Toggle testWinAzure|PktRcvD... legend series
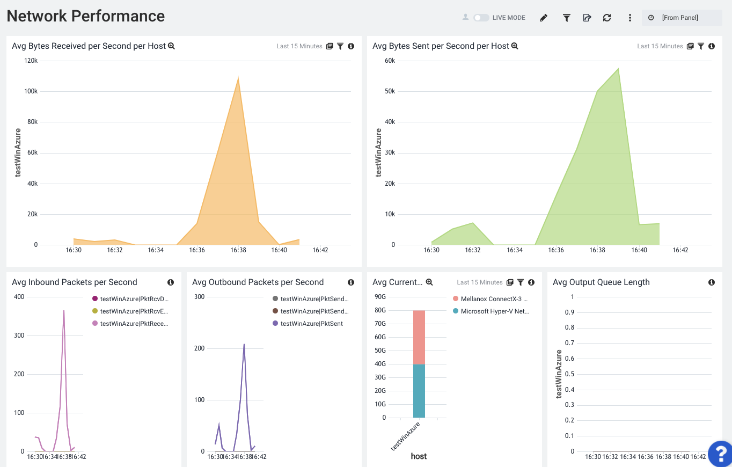This screenshot has height=467, width=732. tap(130, 299)
